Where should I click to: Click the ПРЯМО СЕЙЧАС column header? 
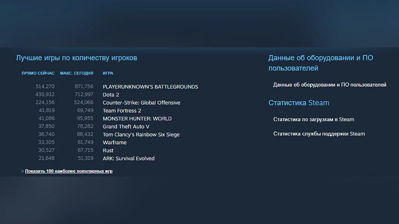click(x=38, y=73)
